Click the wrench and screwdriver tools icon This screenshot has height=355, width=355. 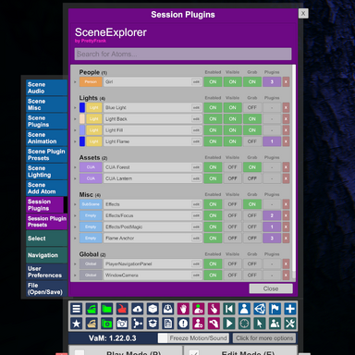(290, 324)
